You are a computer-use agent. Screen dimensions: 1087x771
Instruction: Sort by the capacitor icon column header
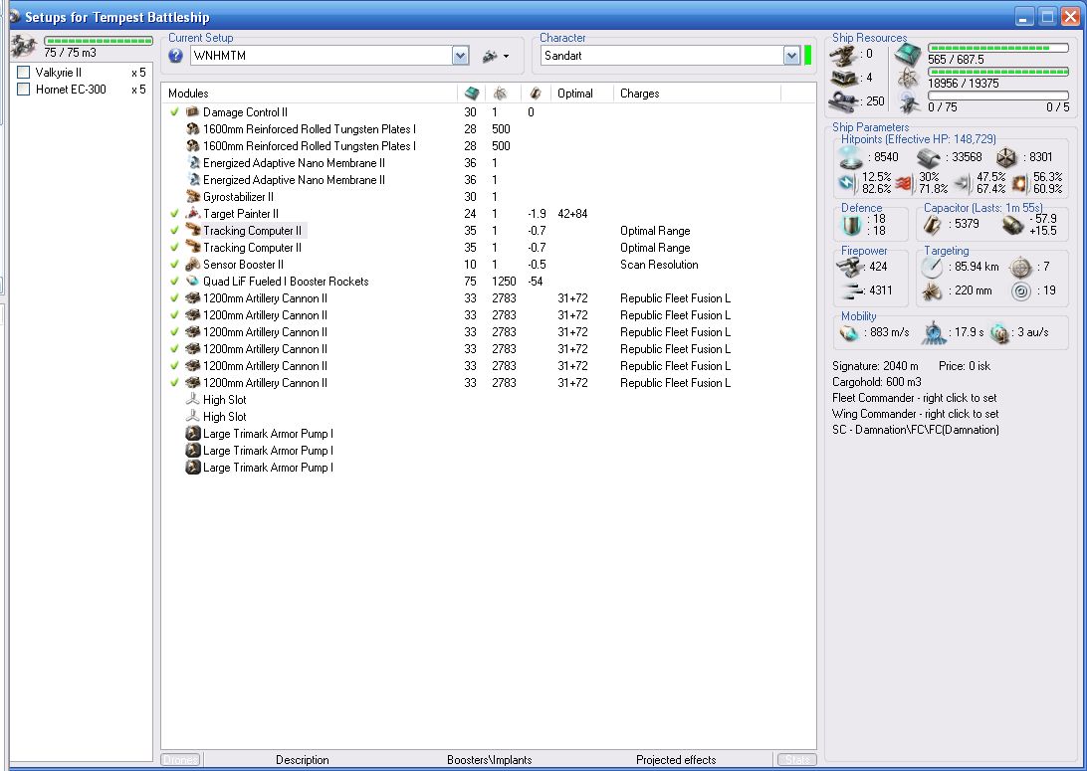[536, 94]
